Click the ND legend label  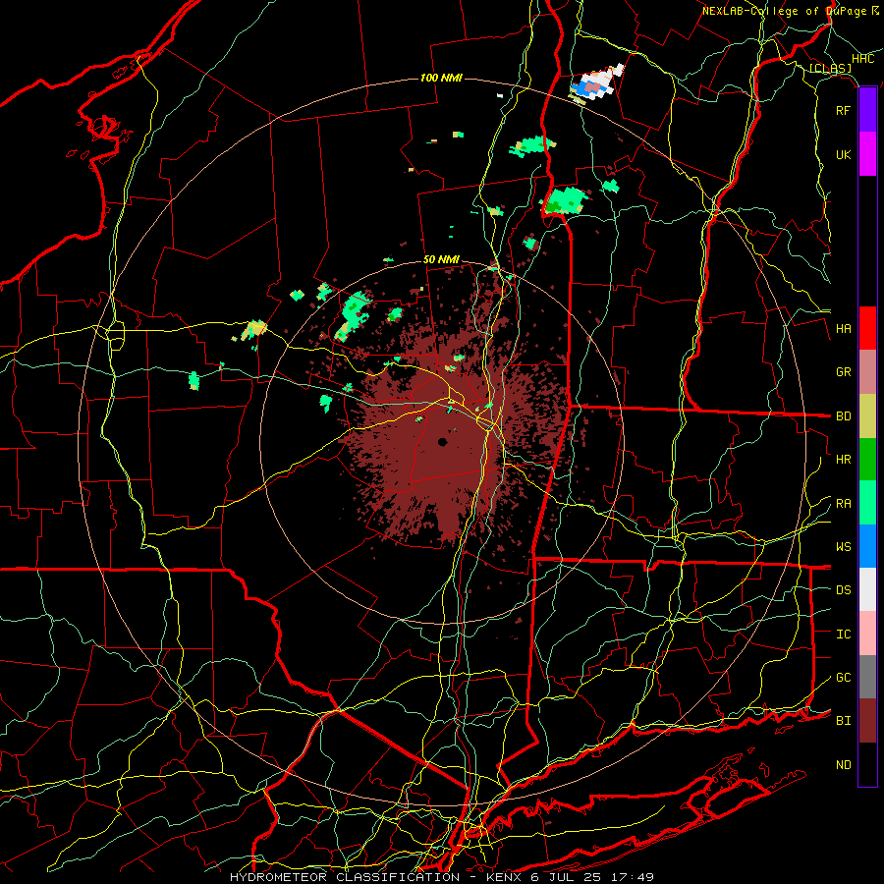843,765
